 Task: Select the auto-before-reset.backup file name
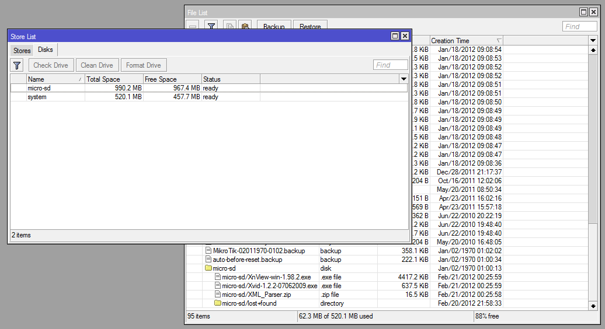coord(248,259)
